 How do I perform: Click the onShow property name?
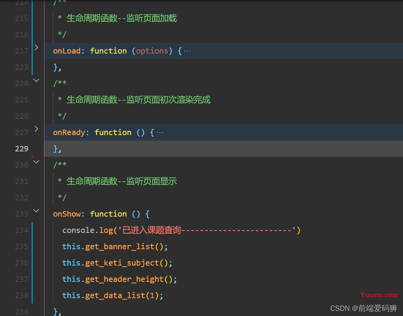[x=67, y=214]
